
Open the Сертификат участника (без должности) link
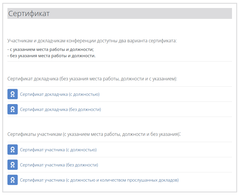coord(59,165)
